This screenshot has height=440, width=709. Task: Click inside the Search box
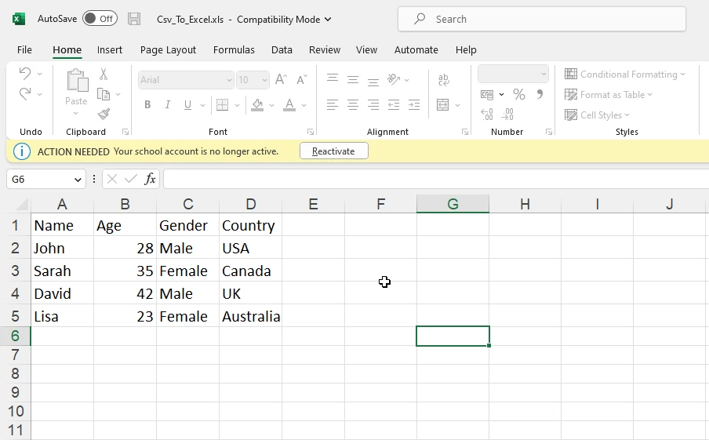[549, 19]
